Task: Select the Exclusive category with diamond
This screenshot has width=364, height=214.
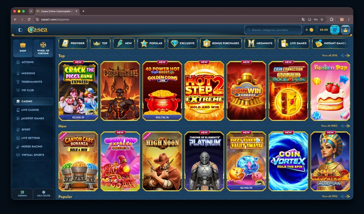Action: pos(183,43)
